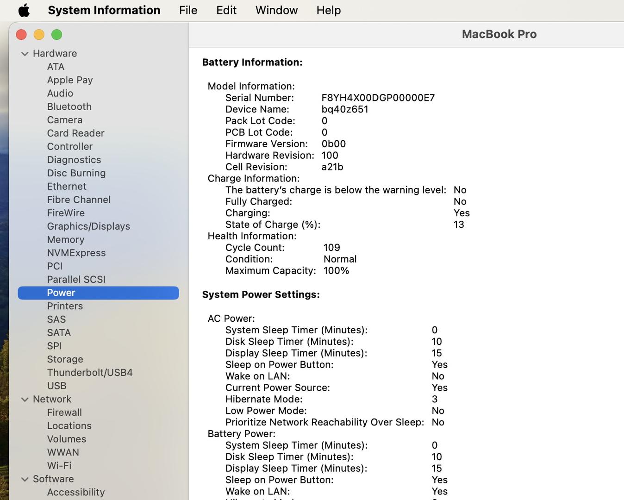The height and width of the screenshot is (500, 624).
Task: Select Firewall in the sidebar
Action: coord(64,412)
